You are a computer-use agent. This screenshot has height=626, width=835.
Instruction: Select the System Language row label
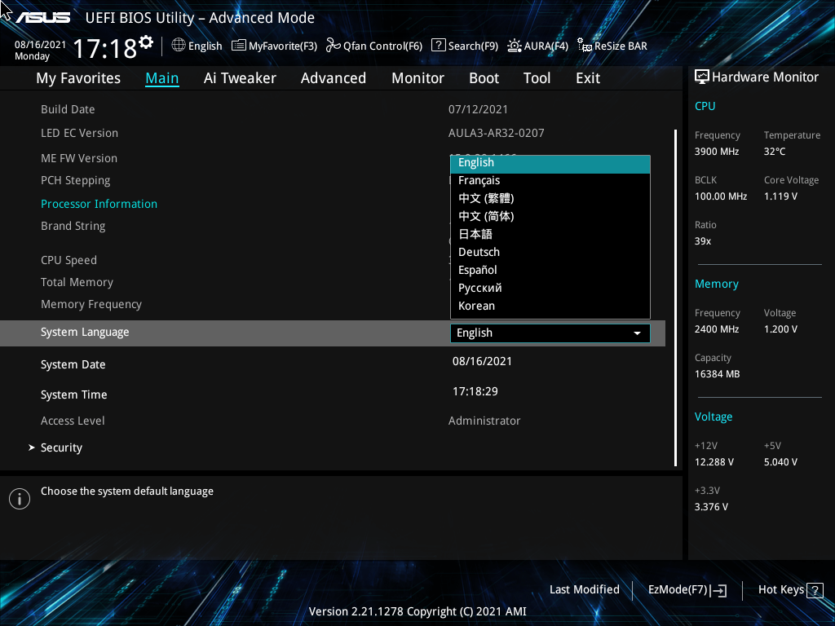click(x=85, y=333)
